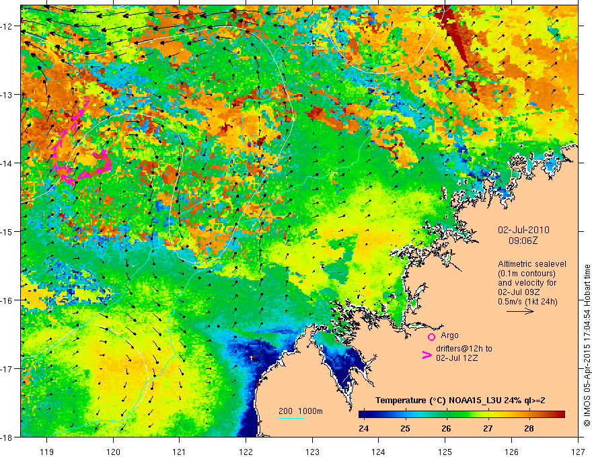The image size is (592, 457).
Task: Click the longitude axis label 122
Action: (x=246, y=452)
